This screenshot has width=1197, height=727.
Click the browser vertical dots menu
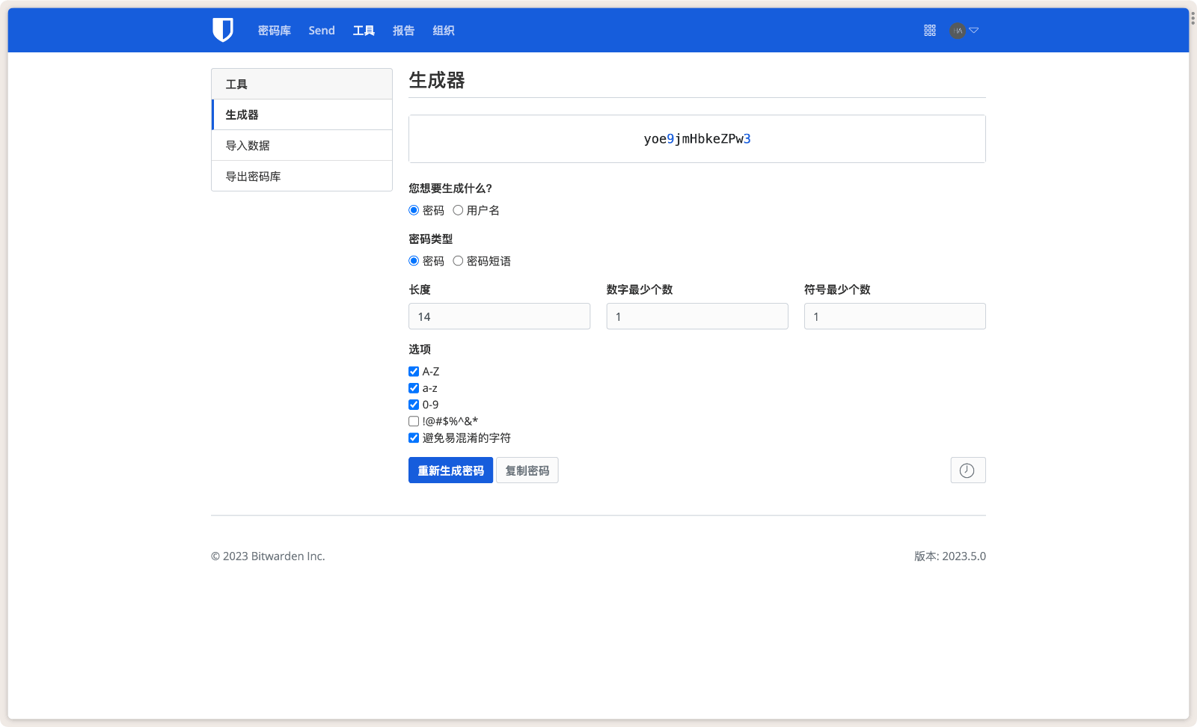[1193, 18]
